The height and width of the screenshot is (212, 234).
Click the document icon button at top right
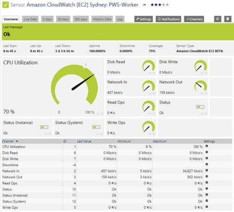[x=228, y=19]
